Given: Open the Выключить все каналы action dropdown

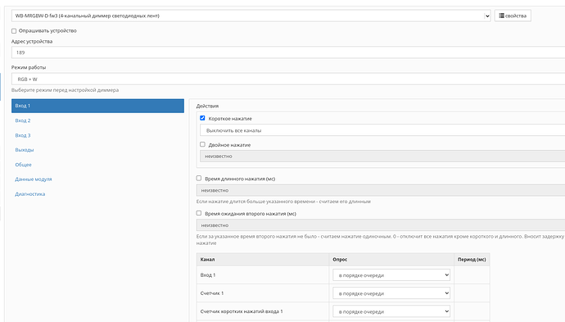Looking at the screenshot, I should pyautogui.click(x=382, y=130).
